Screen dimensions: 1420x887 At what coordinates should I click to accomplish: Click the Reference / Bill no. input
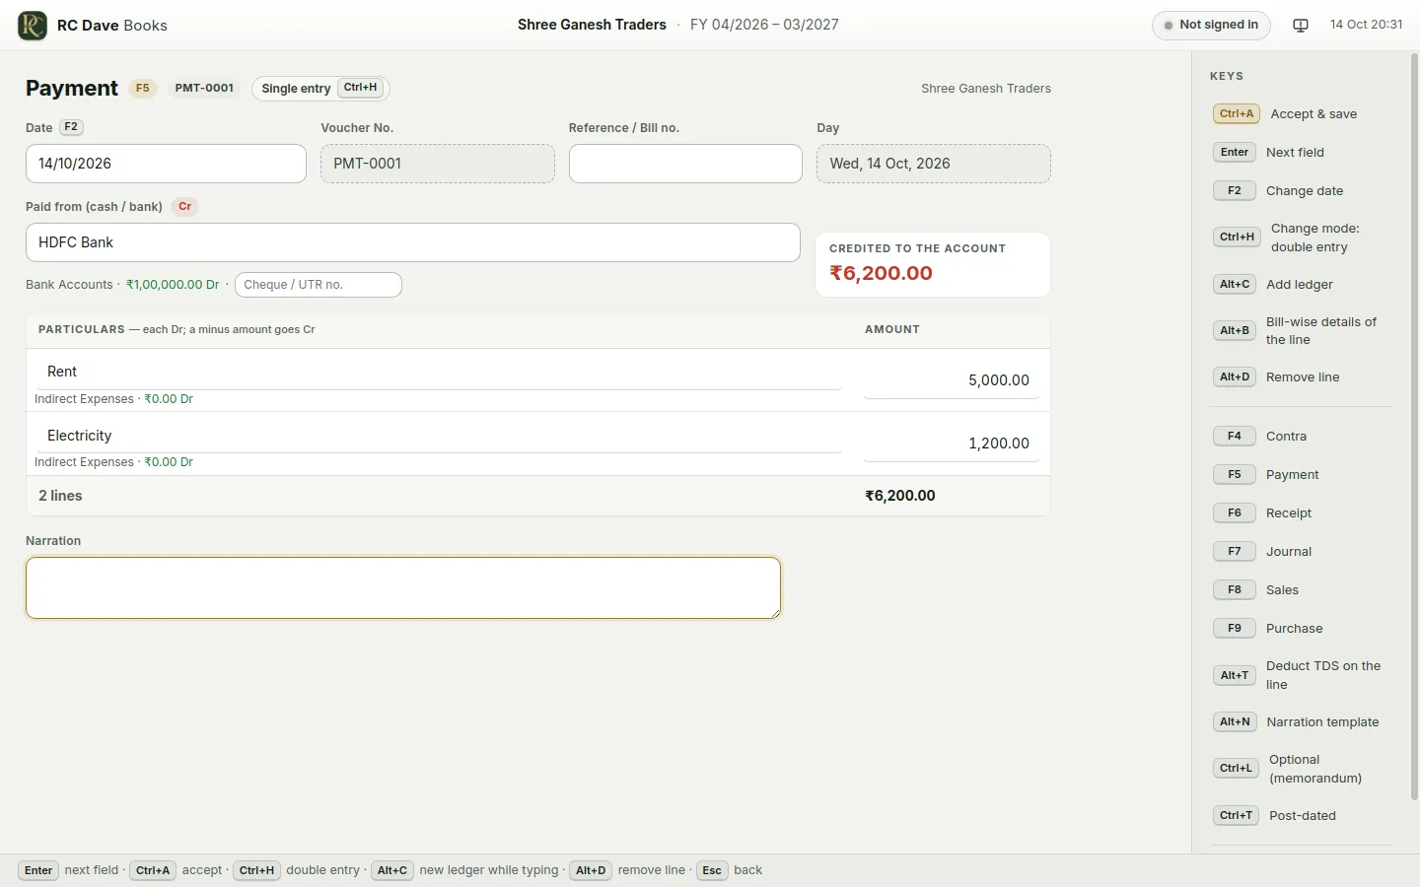[685, 164]
